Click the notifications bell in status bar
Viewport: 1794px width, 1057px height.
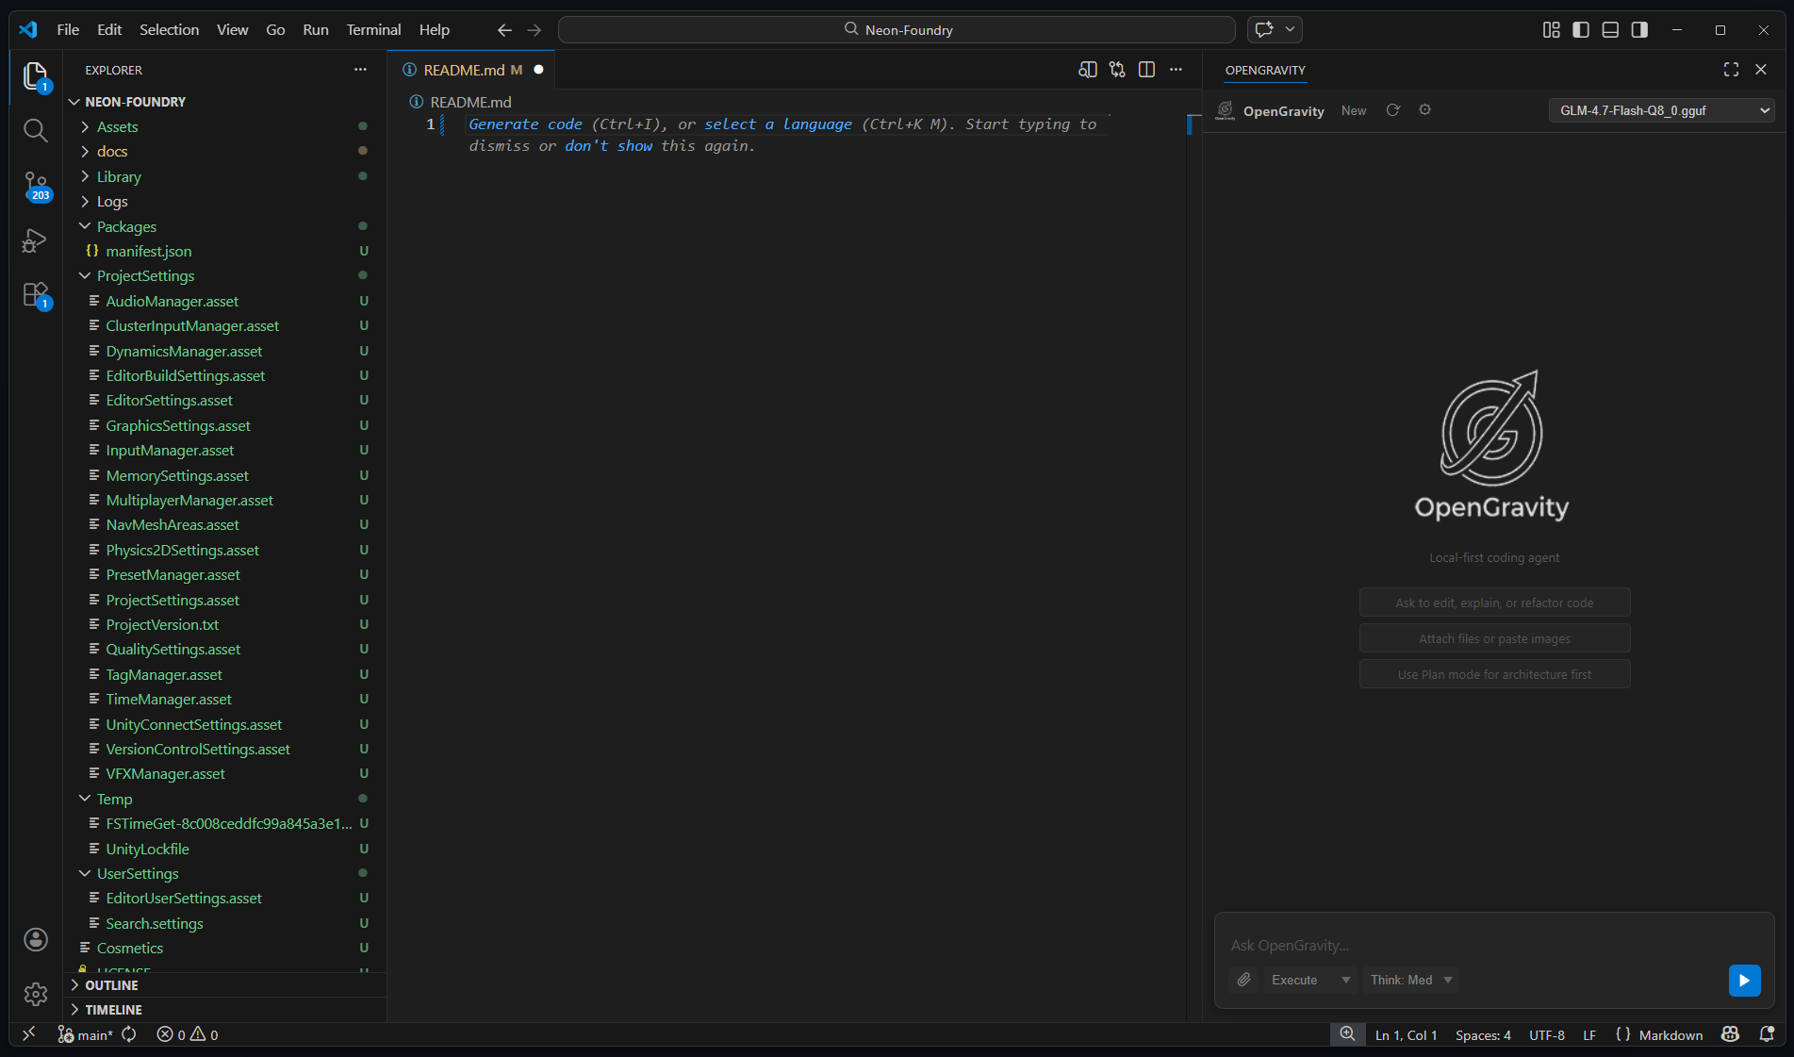pyautogui.click(x=1766, y=1034)
